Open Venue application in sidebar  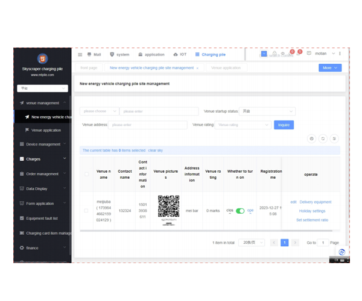point(46,130)
